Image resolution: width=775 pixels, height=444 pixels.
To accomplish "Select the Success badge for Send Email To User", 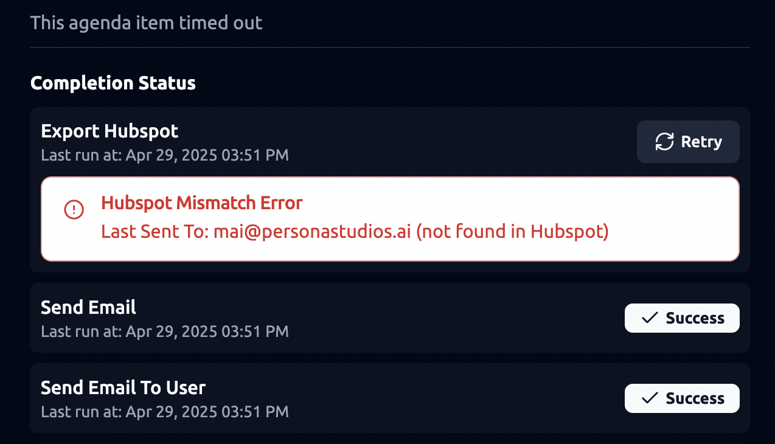I will 682,398.
